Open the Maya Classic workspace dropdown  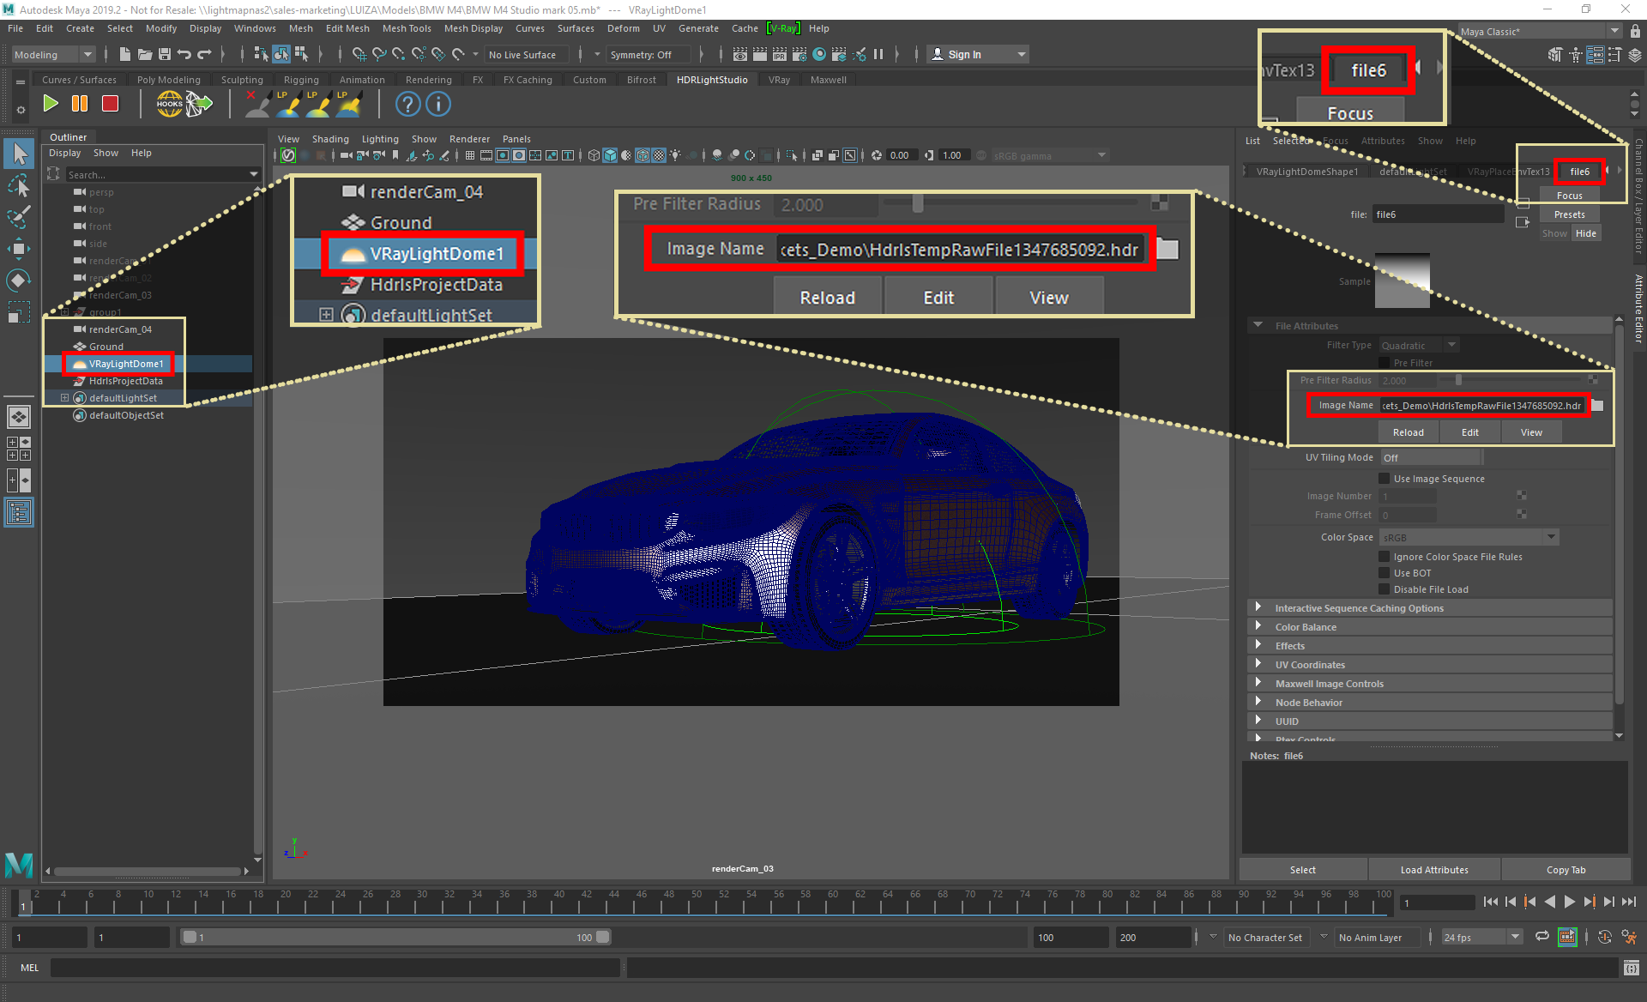(x=1541, y=31)
